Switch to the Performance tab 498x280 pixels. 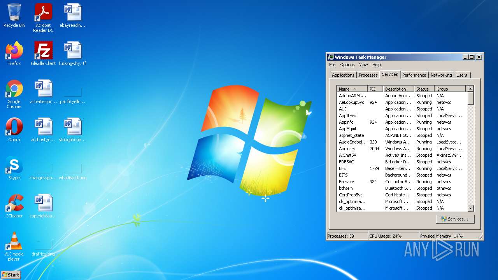(414, 75)
